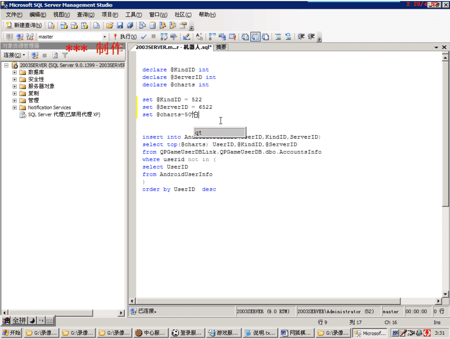
Task: Click the Execute (执行) button
Action: [125, 37]
